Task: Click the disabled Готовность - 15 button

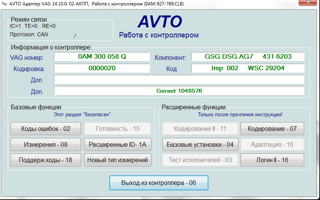Action: pyautogui.click(x=118, y=129)
